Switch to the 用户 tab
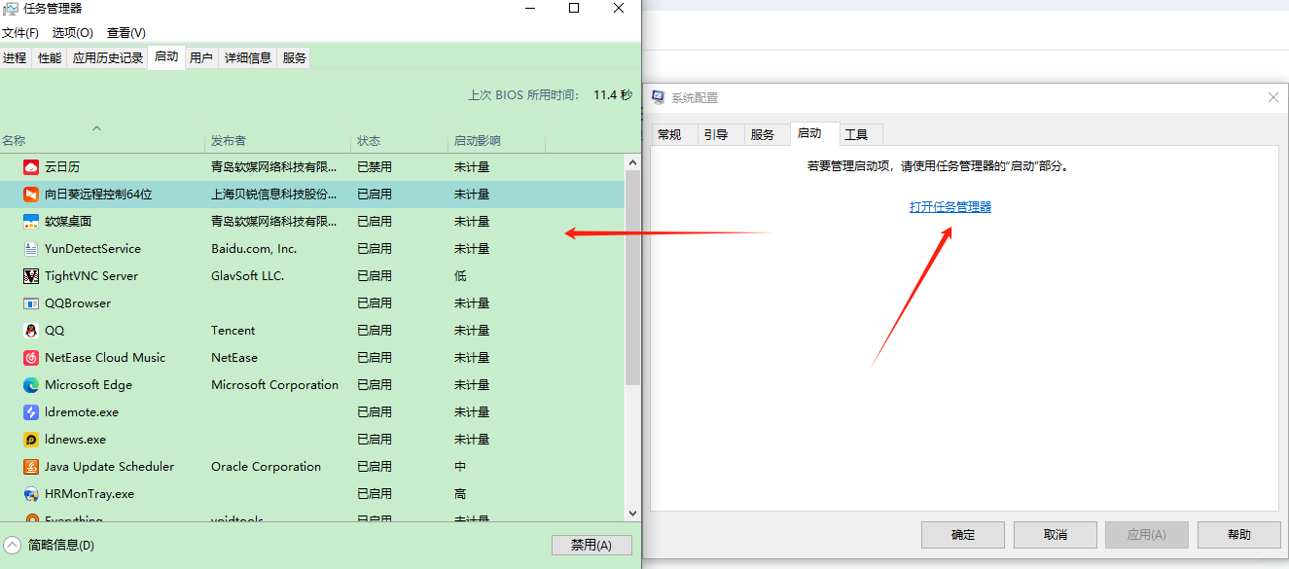Viewport: 1289px width, 569px height. pos(201,58)
